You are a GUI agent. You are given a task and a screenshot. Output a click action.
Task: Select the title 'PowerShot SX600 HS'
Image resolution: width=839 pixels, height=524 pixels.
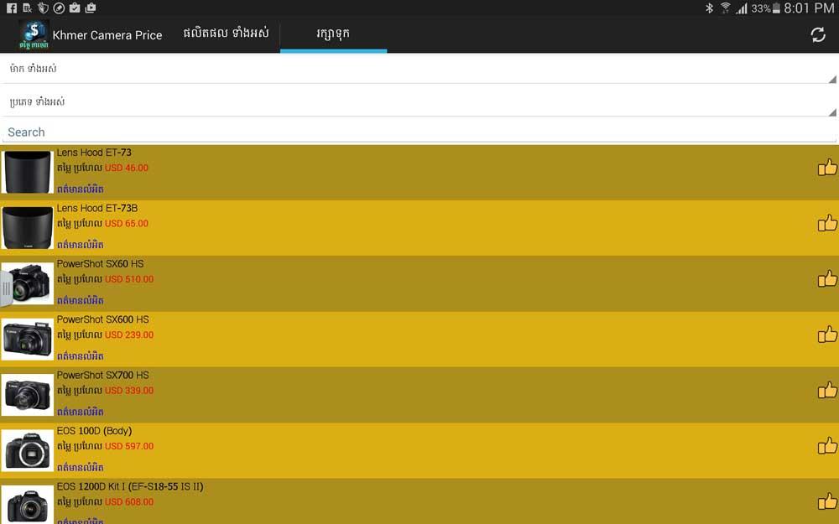point(102,319)
